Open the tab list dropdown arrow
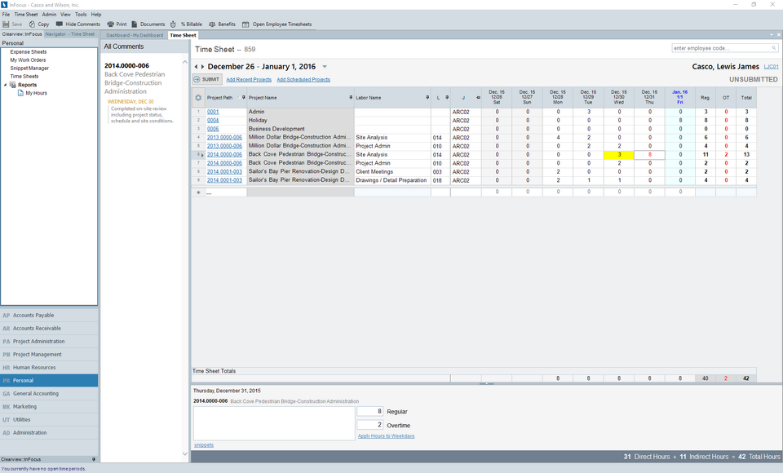Image resolution: width=783 pixels, height=473 pixels. (x=772, y=35)
